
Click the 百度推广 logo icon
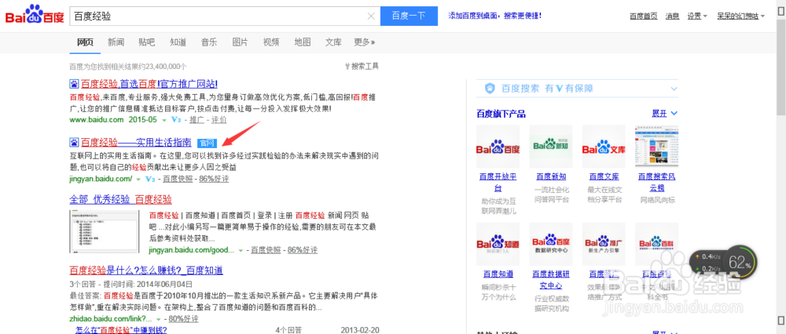click(604, 244)
